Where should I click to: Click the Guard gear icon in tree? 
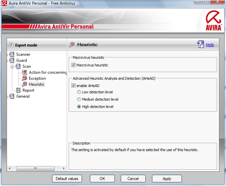click(x=12, y=60)
